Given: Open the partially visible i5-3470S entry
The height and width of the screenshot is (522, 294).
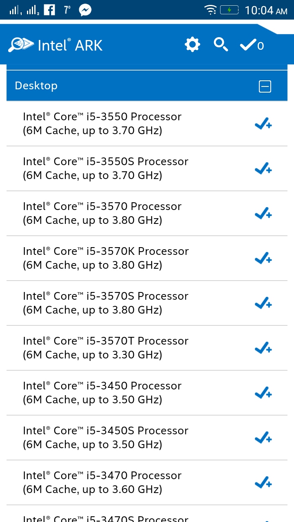Looking at the screenshot, I should coord(105,518).
